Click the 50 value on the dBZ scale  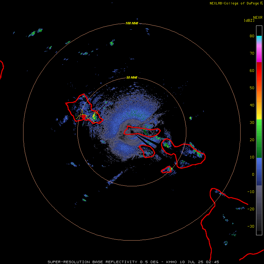coord(252,88)
